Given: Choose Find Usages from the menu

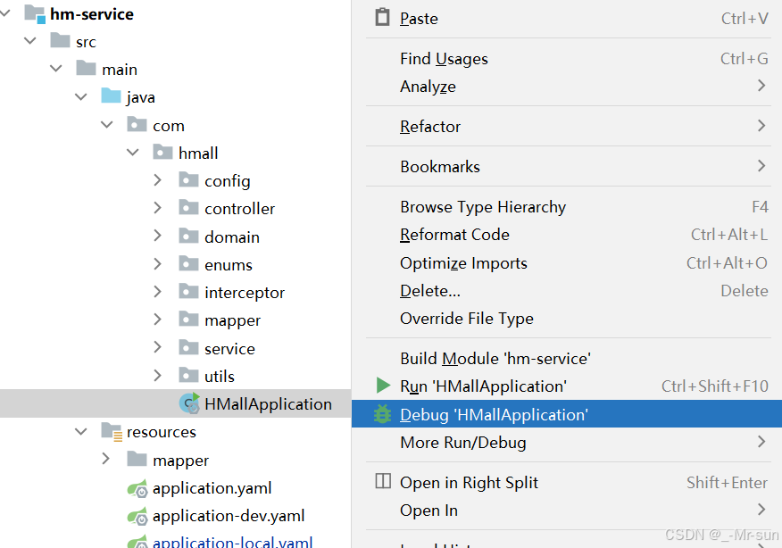Looking at the screenshot, I should [444, 59].
